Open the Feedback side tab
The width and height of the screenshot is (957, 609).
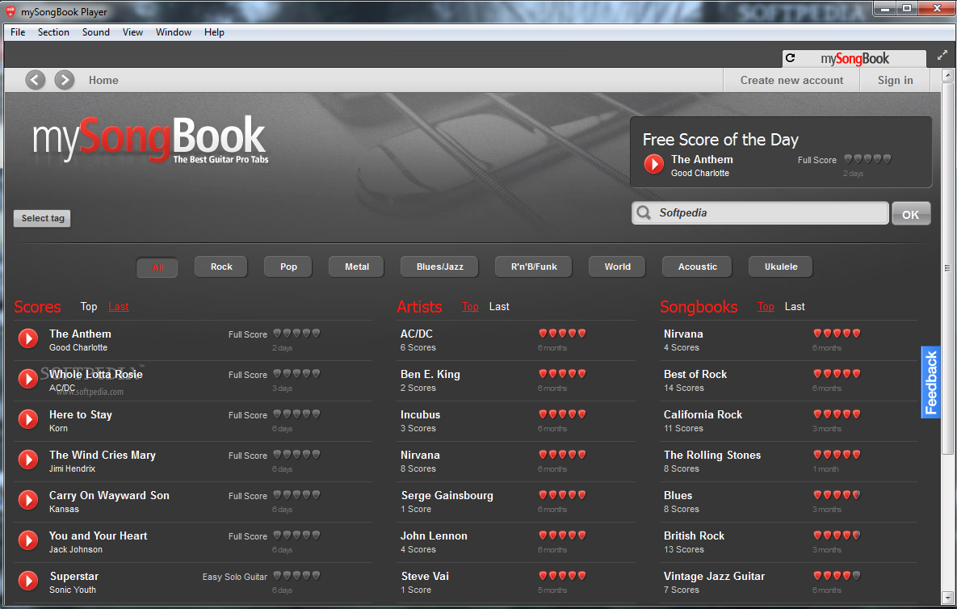pos(931,383)
